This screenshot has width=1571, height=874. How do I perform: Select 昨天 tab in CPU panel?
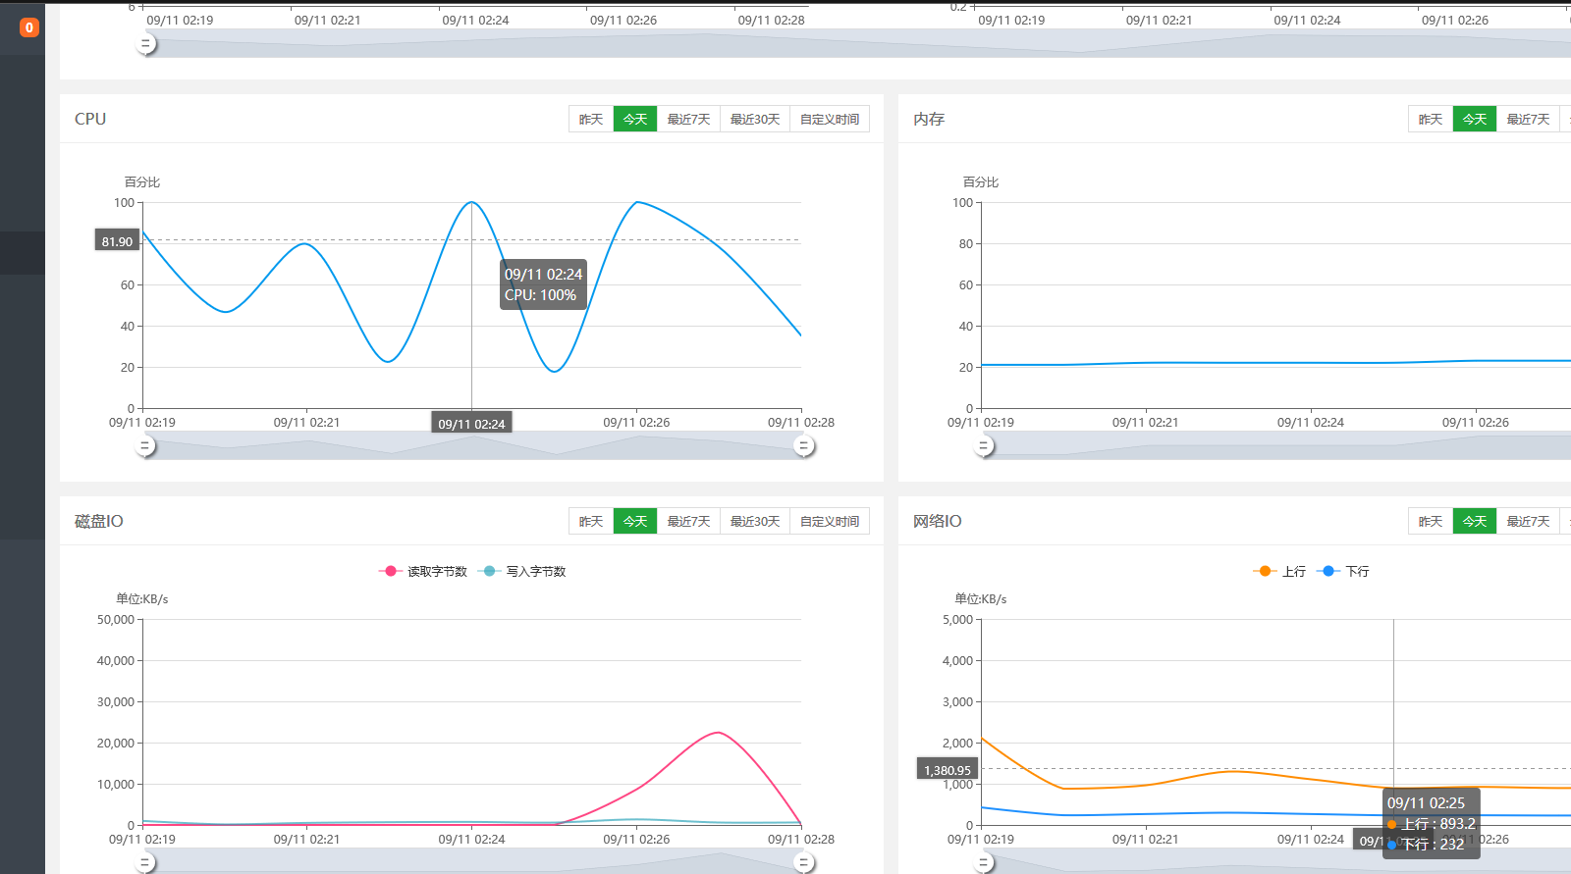[x=591, y=119]
